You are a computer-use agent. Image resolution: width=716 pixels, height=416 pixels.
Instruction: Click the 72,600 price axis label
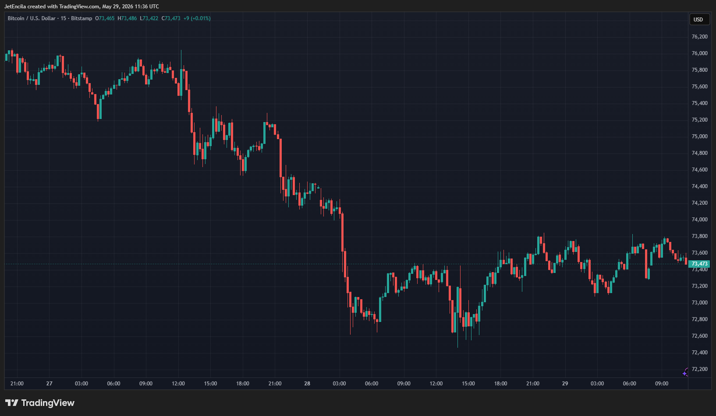[x=699, y=336]
